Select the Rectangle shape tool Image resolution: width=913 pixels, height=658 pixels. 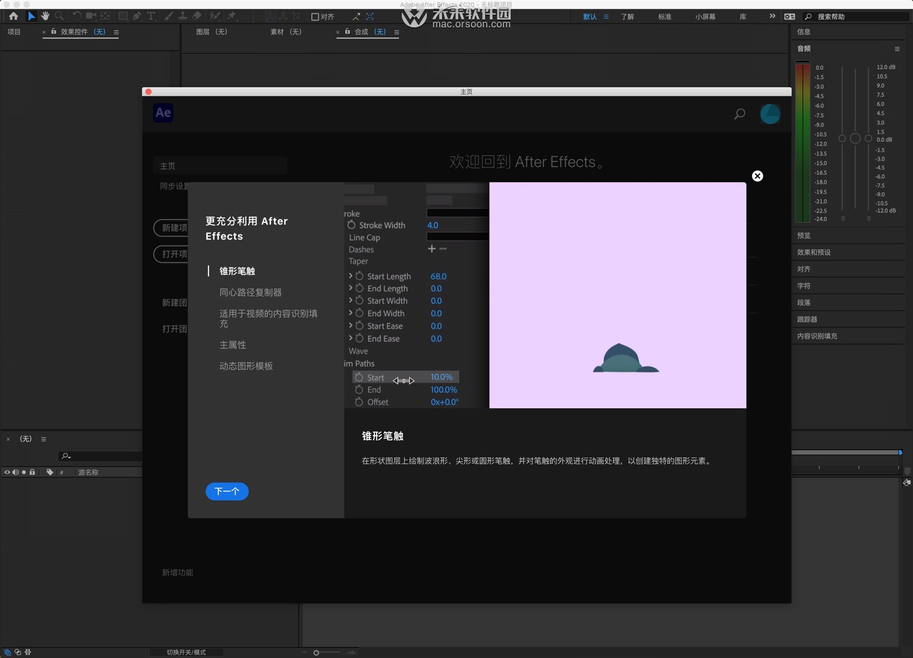(123, 16)
